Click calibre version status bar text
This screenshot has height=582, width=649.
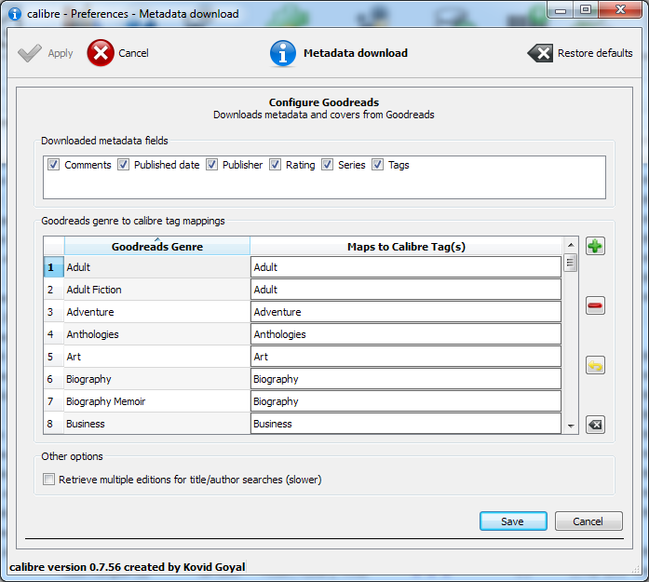click(x=127, y=567)
